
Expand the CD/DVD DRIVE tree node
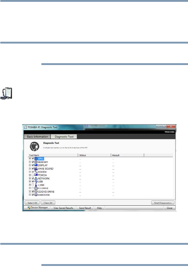tap(30, 191)
